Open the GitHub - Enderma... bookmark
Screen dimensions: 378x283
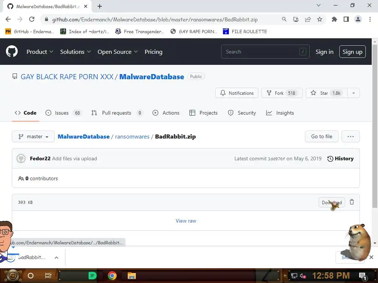pyautogui.click(x=30, y=32)
